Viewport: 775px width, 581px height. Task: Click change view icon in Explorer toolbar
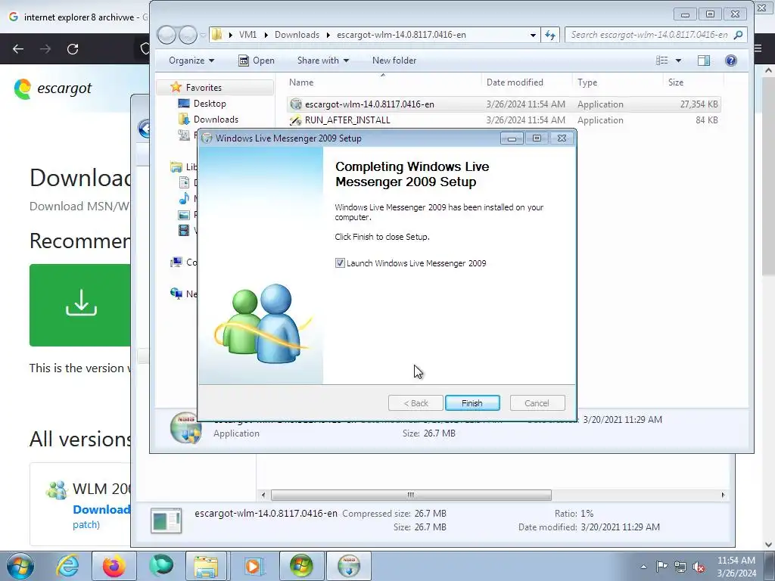[x=661, y=61]
